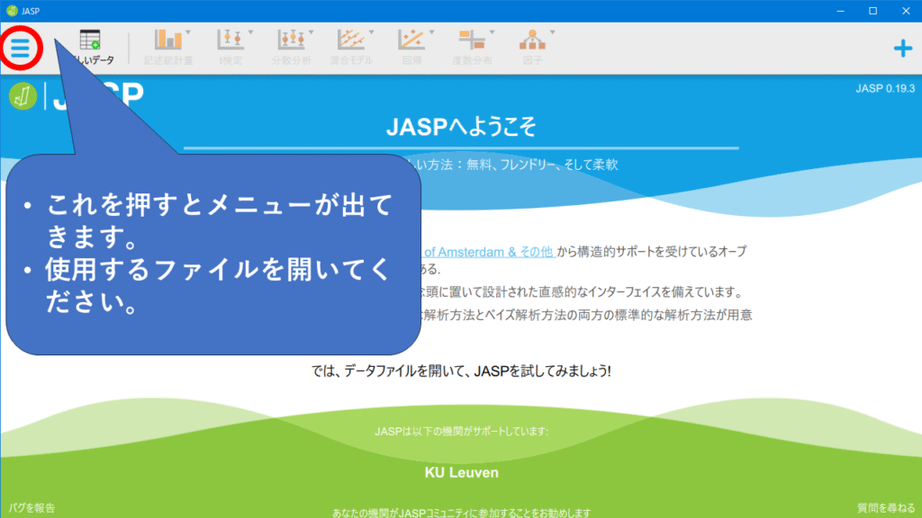The image size is (922, 518).
Task: Click the JASPへようこそ welcome heading
Action: (x=461, y=127)
